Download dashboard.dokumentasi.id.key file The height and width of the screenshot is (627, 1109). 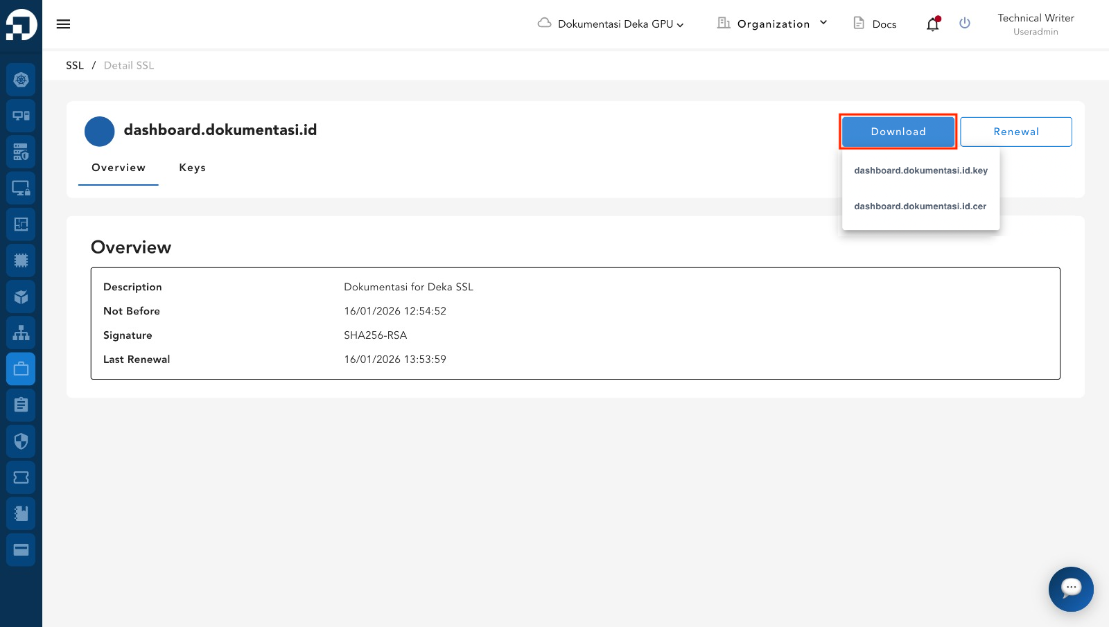pos(920,170)
